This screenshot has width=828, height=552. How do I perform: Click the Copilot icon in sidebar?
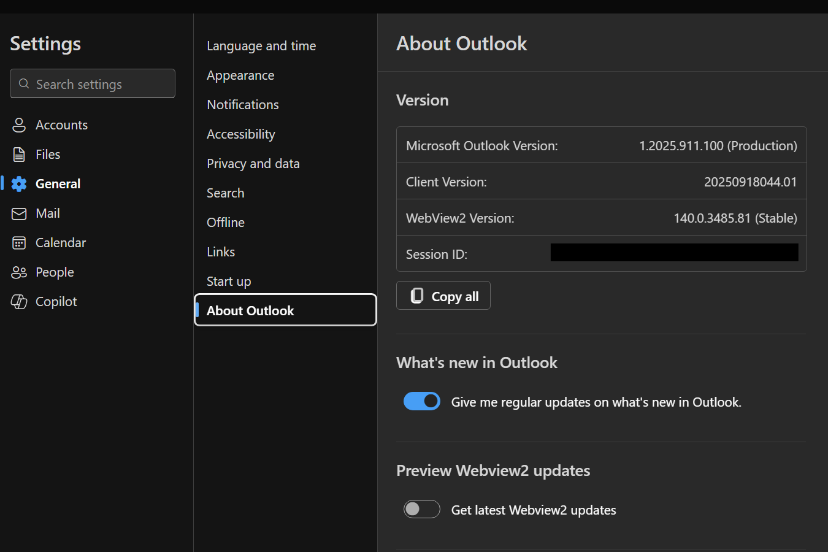coord(19,302)
